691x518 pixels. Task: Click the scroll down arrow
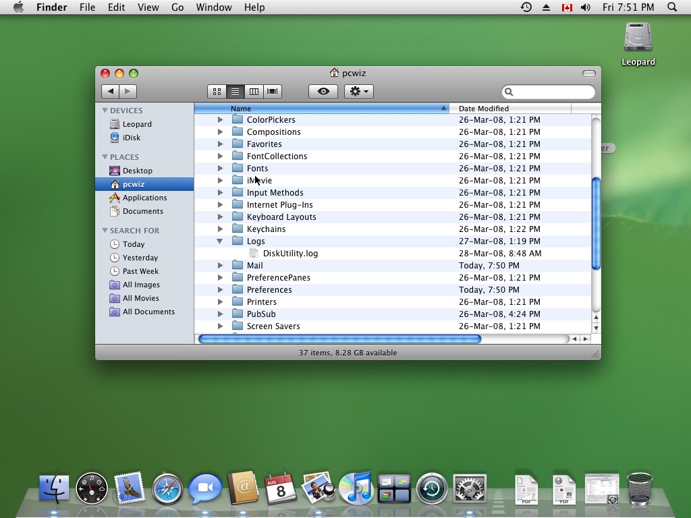596,328
